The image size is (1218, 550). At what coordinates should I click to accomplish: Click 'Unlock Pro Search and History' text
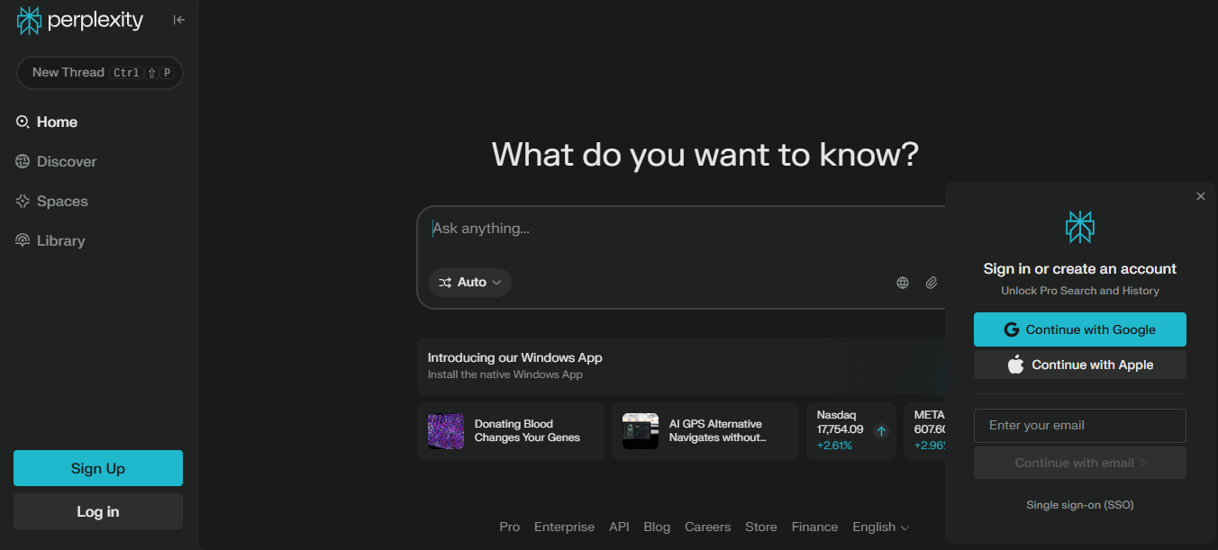pyautogui.click(x=1080, y=291)
